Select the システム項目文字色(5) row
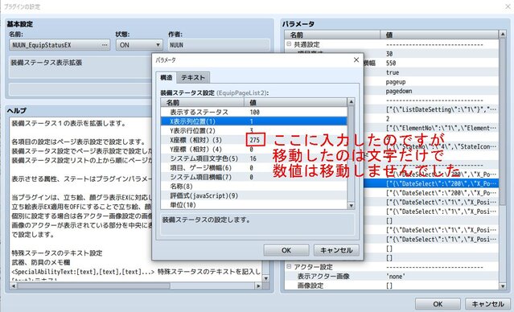514x312 pixels. (x=253, y=158)
